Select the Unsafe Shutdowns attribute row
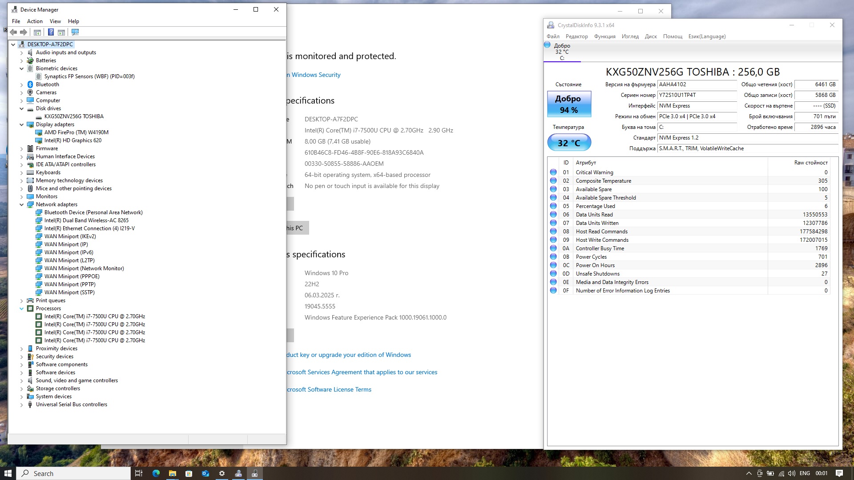 coord(689,274)
